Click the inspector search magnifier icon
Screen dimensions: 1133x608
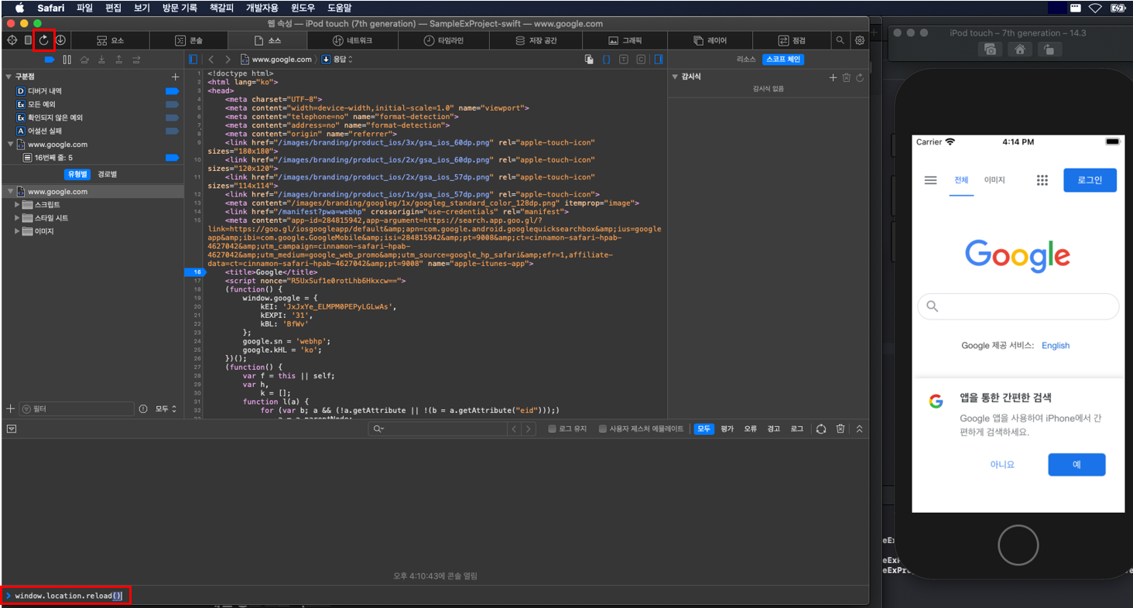point(840,40)
